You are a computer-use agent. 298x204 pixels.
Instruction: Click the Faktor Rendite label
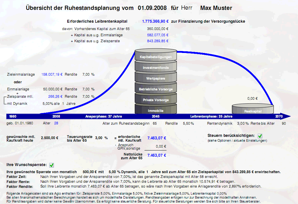click(x=20, y=186)
